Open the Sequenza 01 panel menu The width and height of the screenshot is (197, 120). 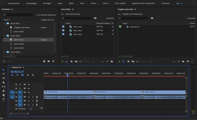pyautogui.click(x=24, y=67)
